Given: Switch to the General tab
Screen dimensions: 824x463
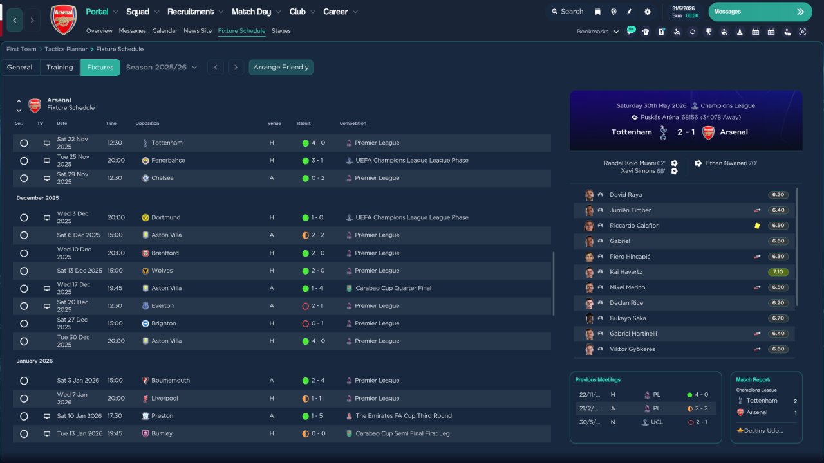Looking at the screenshot, I should coord(20,68).
